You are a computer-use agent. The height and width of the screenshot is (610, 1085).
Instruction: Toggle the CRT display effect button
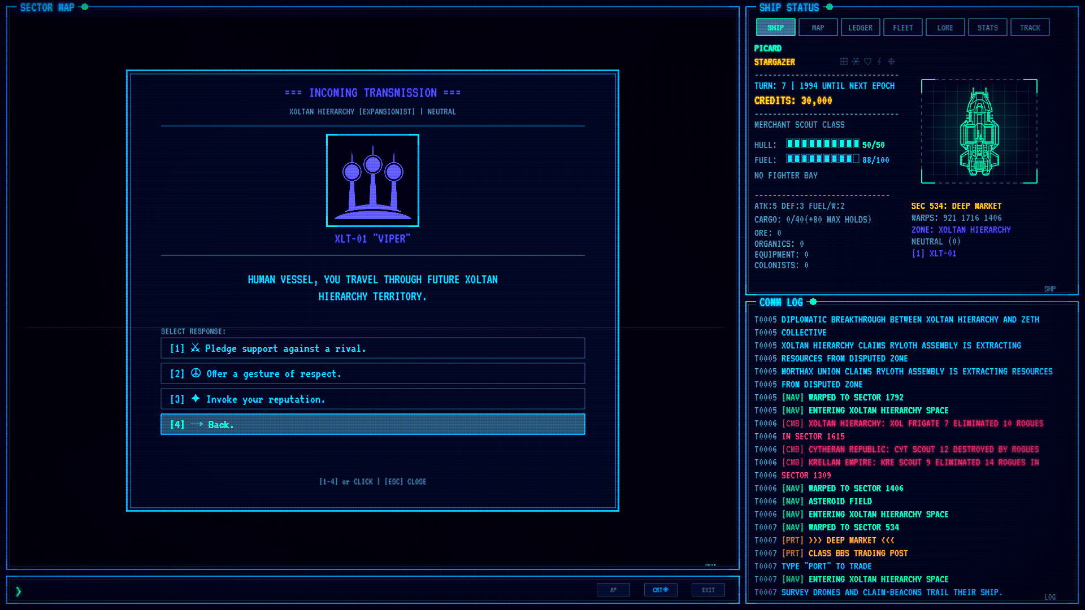pyautogui.click(x=661, y=590)
